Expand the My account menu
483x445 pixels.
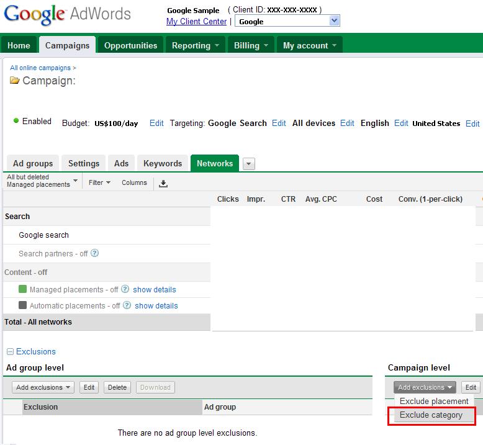coord(310,45)
